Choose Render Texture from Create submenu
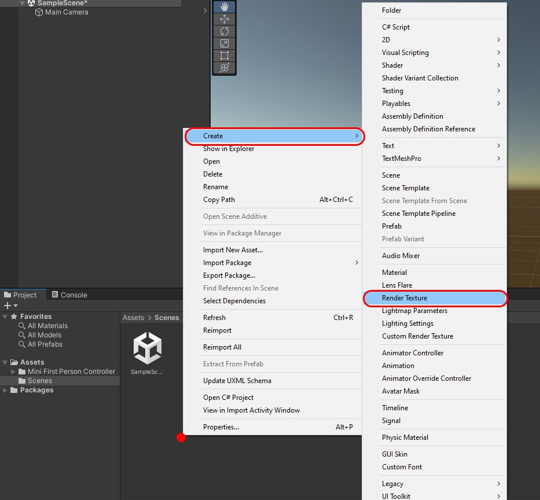 (x=405, y=298)
